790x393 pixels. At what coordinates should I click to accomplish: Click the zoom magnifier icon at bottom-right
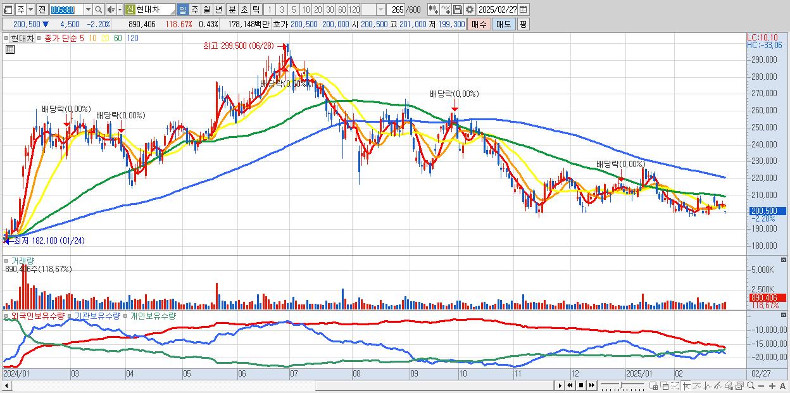pyautogui.click(x=749, y=385)
